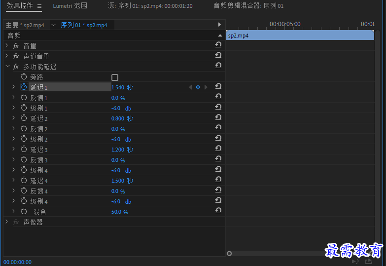Reset the 多功能延迟 effect

(x=218, y=66)
